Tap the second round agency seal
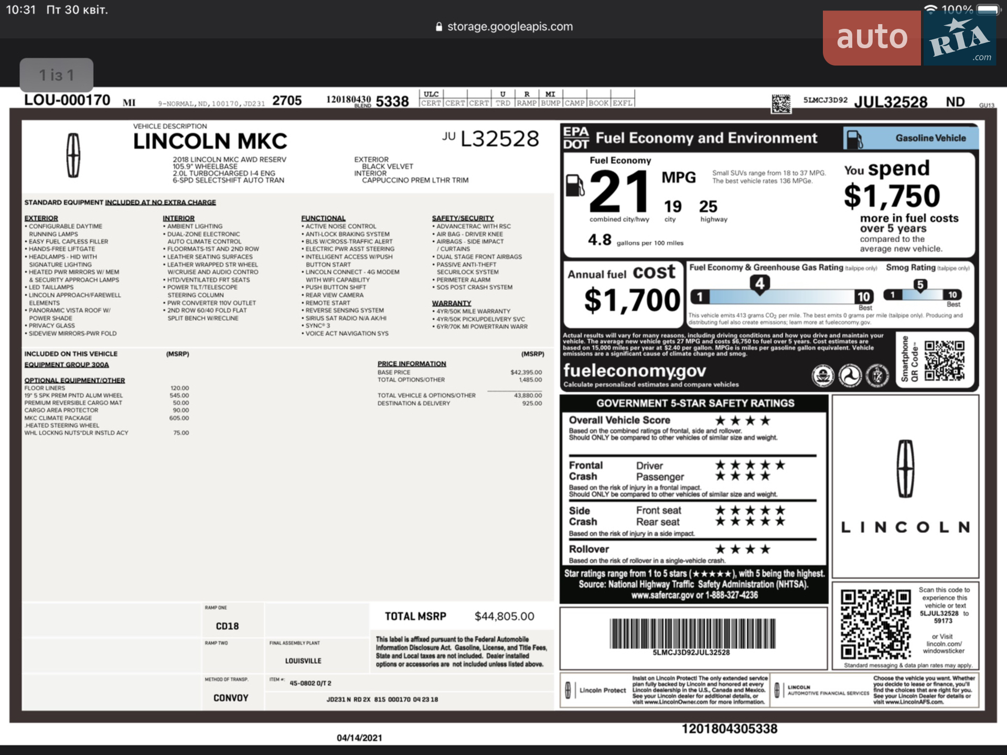The width and height of the screenshot is (1007, 755). tap(850, 375)
